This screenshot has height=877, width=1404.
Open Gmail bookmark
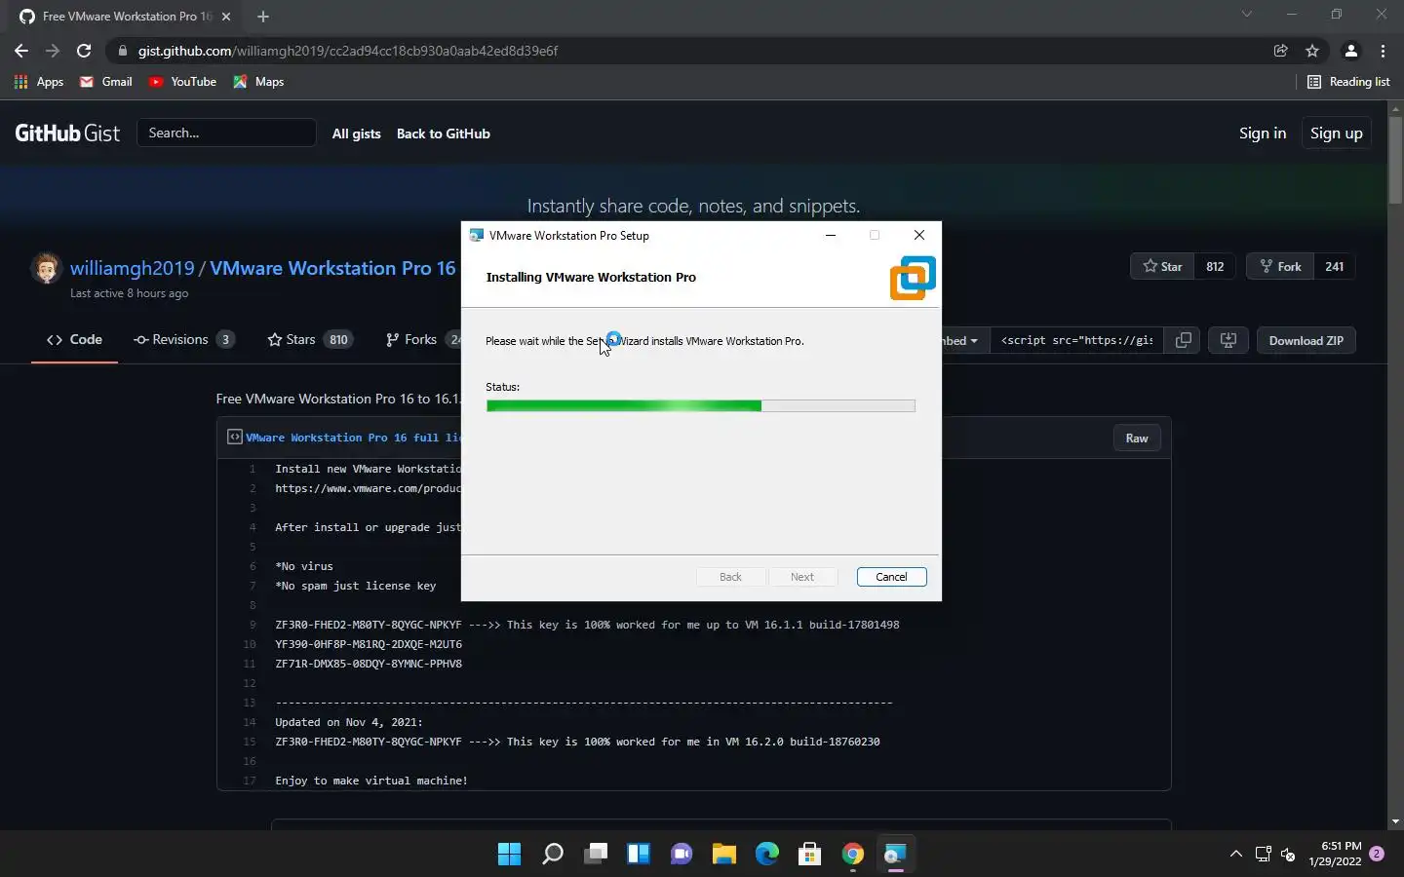click(x=106, y=82)
